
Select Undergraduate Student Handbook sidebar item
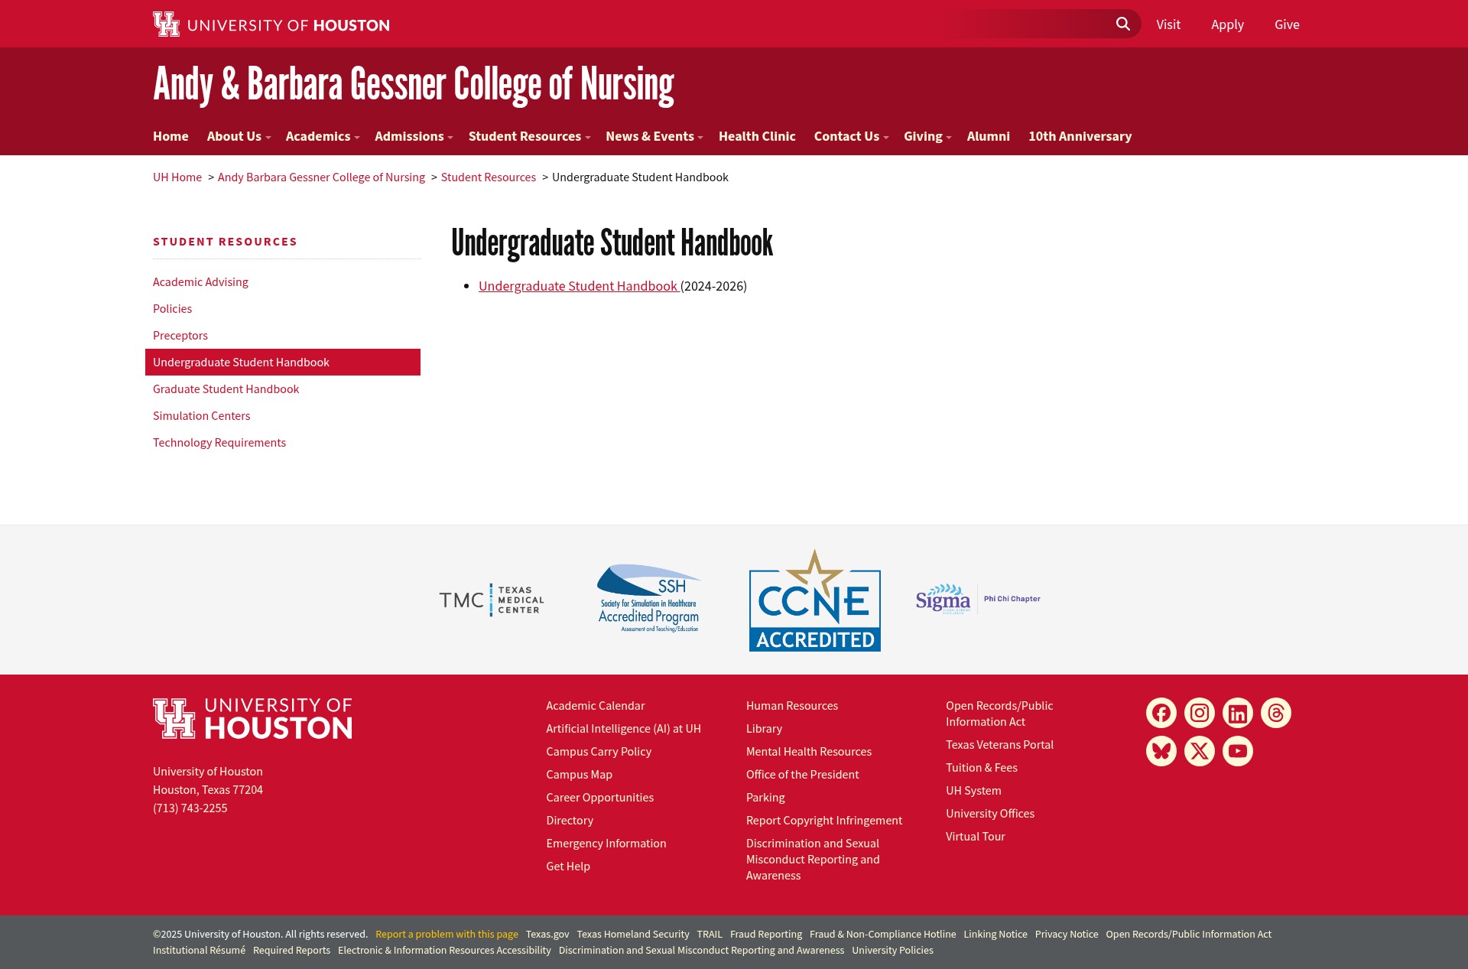click(283, 363)
